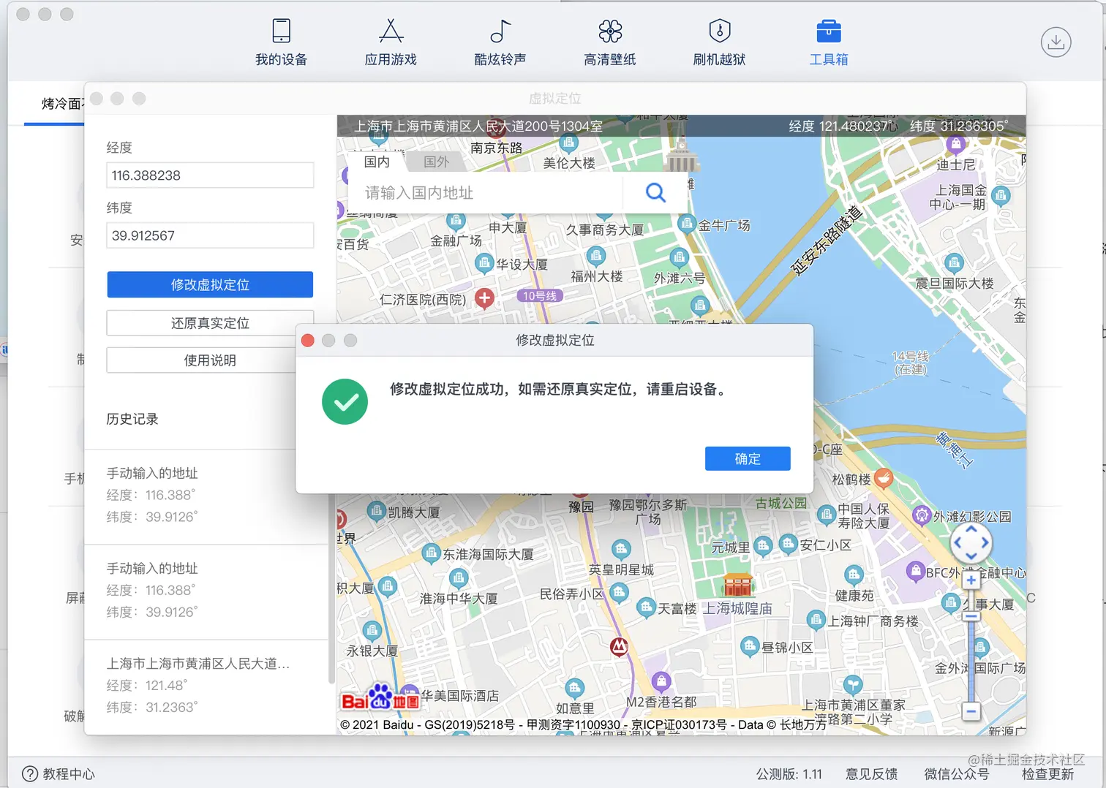The height and width of the screenshot is (788, 1106).
Task: Click the 松鹤楼 restaurant marker
Action: (x=884, y=478)
